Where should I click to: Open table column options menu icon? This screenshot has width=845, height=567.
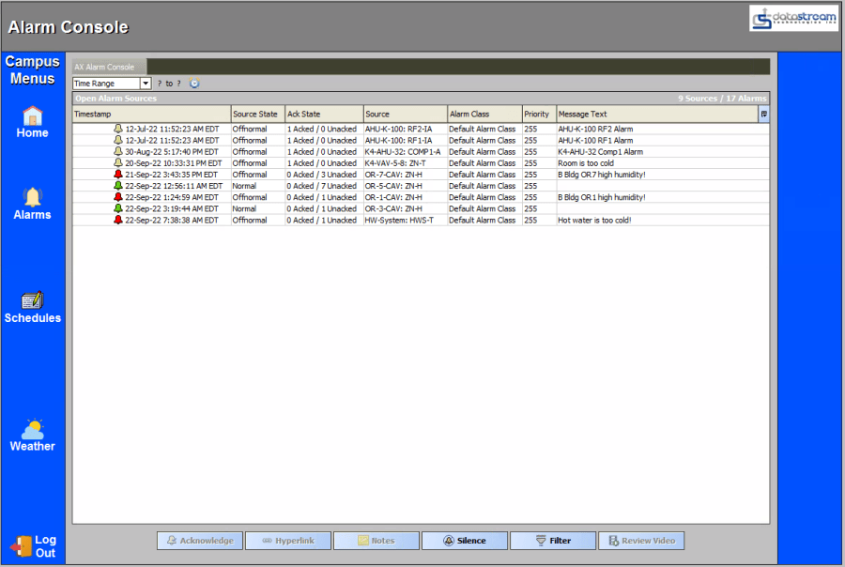click(x=763, y=115)
